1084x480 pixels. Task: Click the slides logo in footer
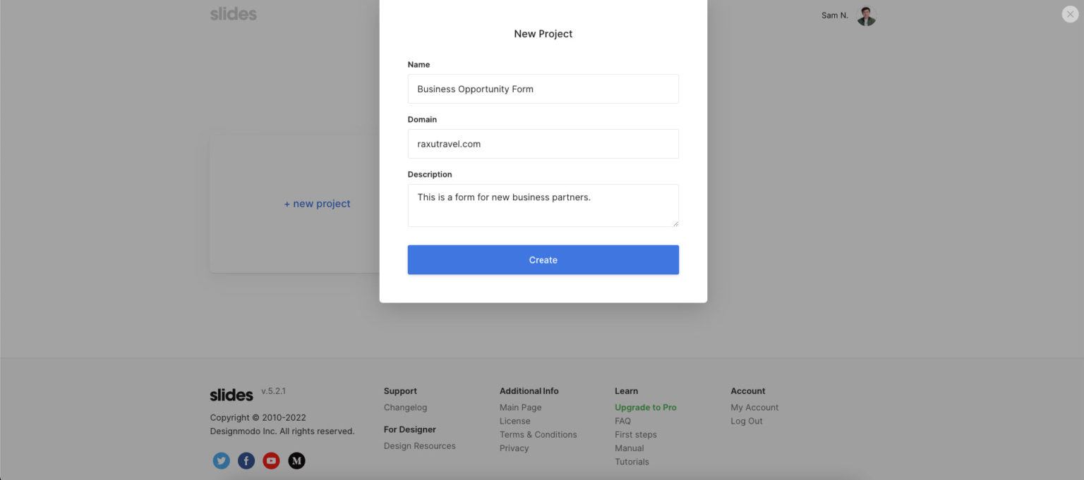[x=231, y=395]
